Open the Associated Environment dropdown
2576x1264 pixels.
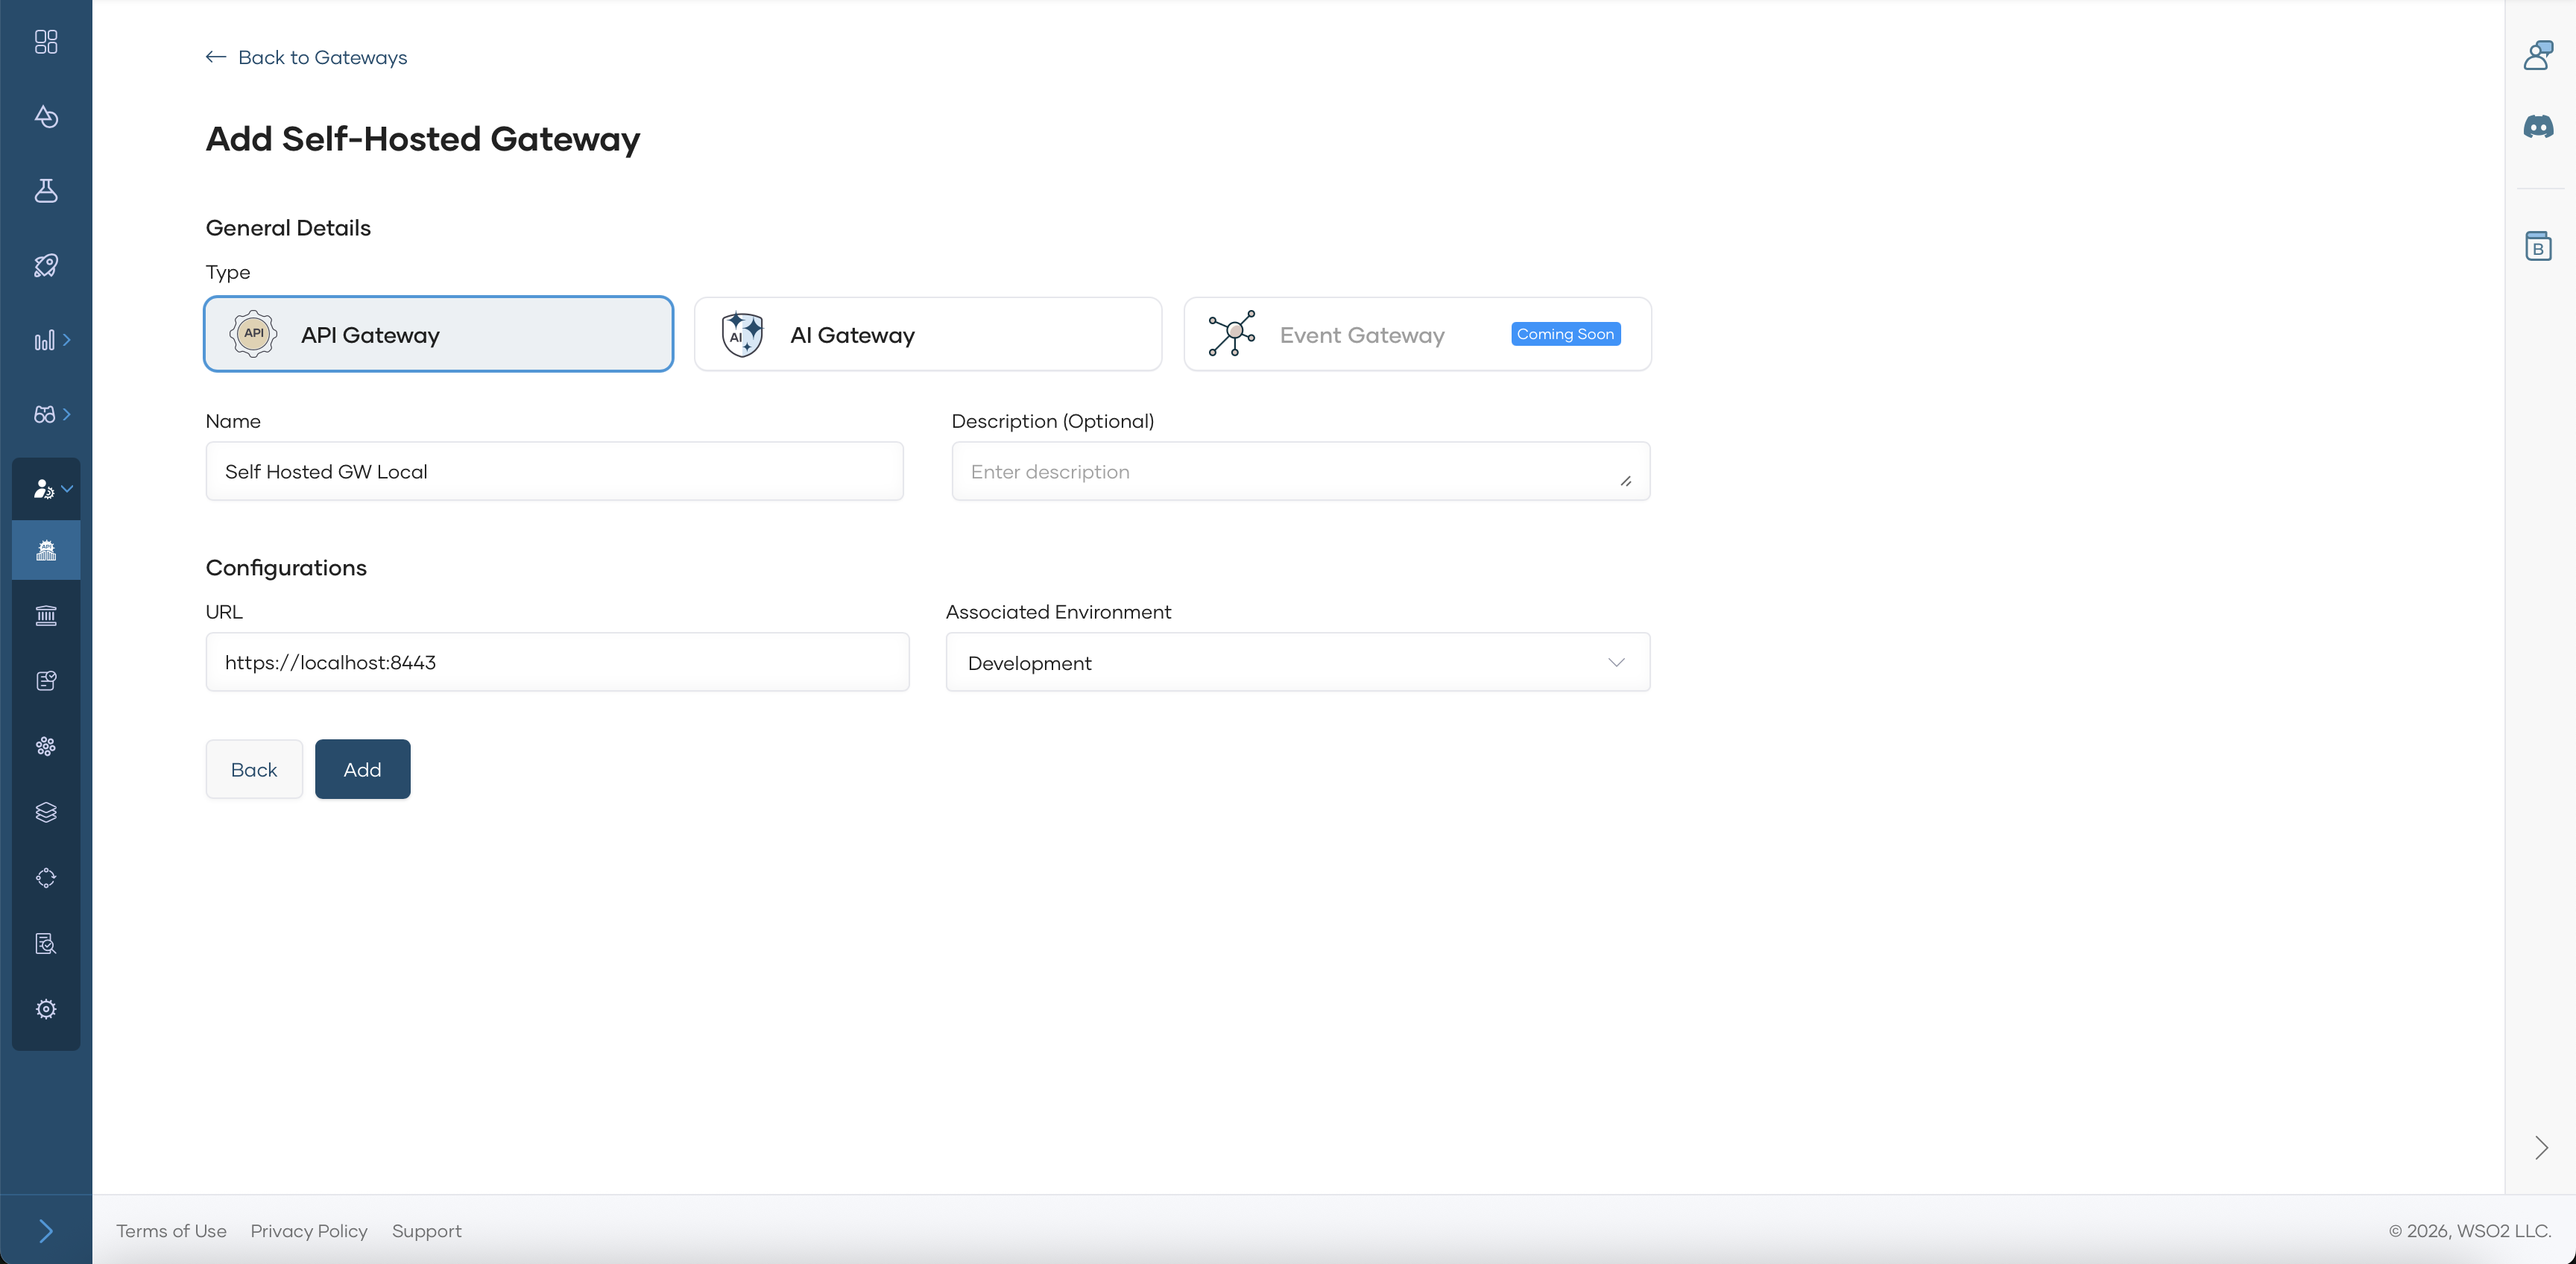click(x=1297, y=662)
